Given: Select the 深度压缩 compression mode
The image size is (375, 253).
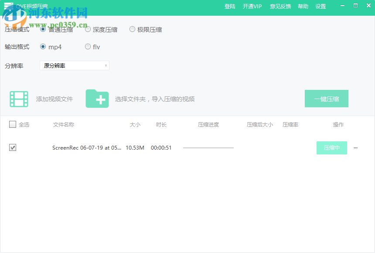Looking at the screenshot, I should point(88,29).
